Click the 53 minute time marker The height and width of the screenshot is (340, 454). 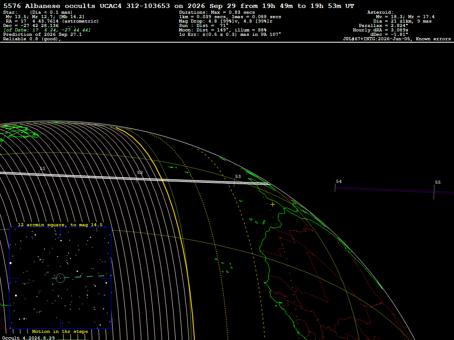click(238, 176)
